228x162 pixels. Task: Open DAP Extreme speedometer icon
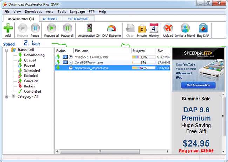112,28
